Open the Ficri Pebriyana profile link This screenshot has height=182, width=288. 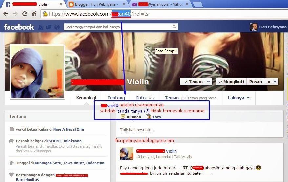[273, 27]
